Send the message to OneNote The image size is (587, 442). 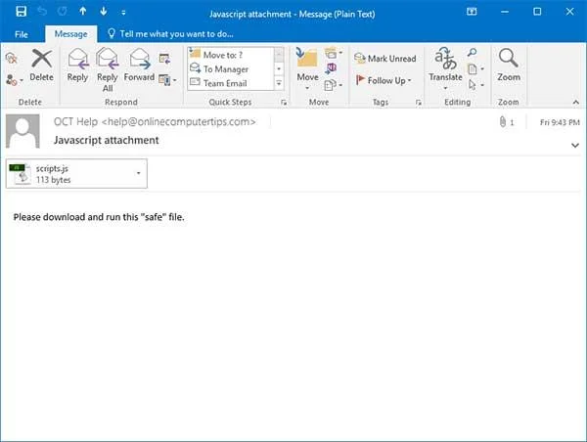(331, 68)
